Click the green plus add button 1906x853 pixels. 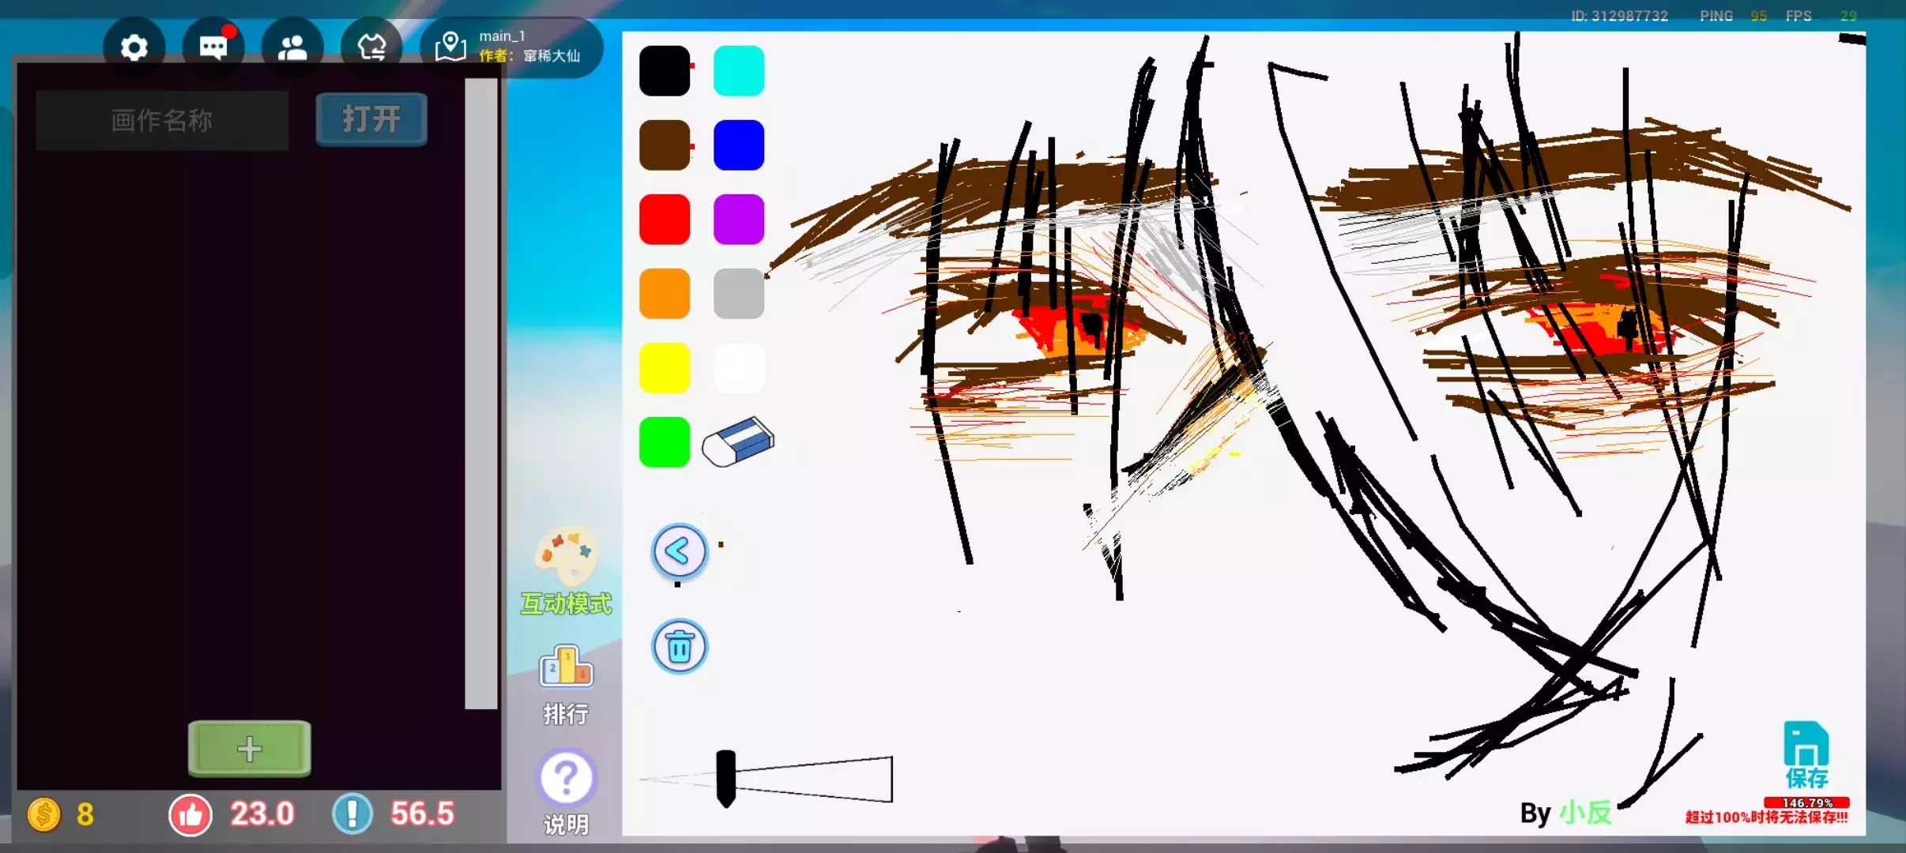[x=249, y=749]
